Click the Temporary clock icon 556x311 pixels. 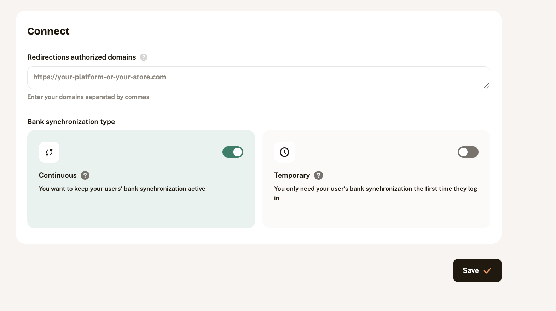point(284,152)
